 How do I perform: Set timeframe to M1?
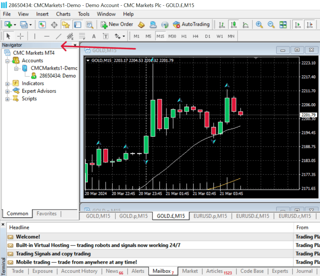tap(137, 36)
